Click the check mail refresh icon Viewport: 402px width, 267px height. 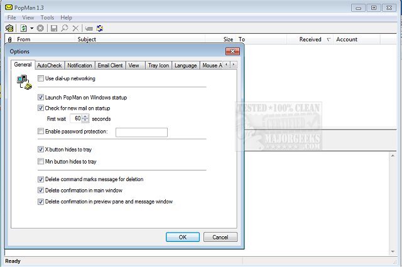click(24, 28)
